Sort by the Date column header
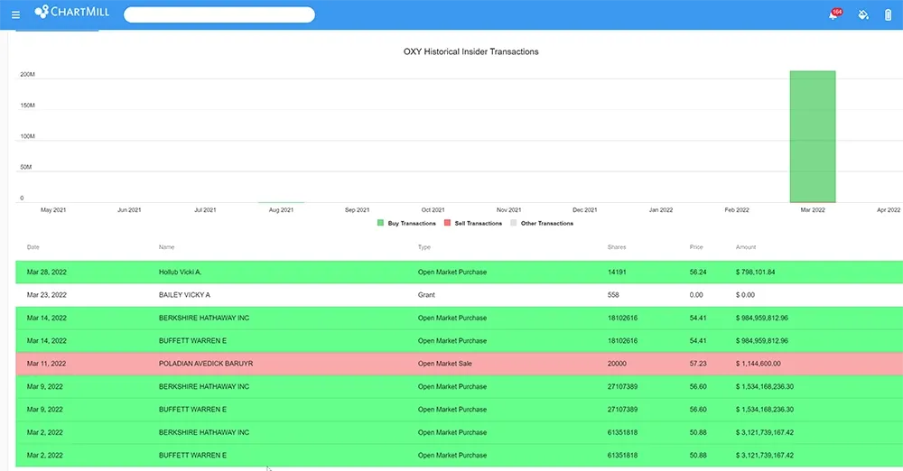The image size is (903, 471). click(33, 247)
